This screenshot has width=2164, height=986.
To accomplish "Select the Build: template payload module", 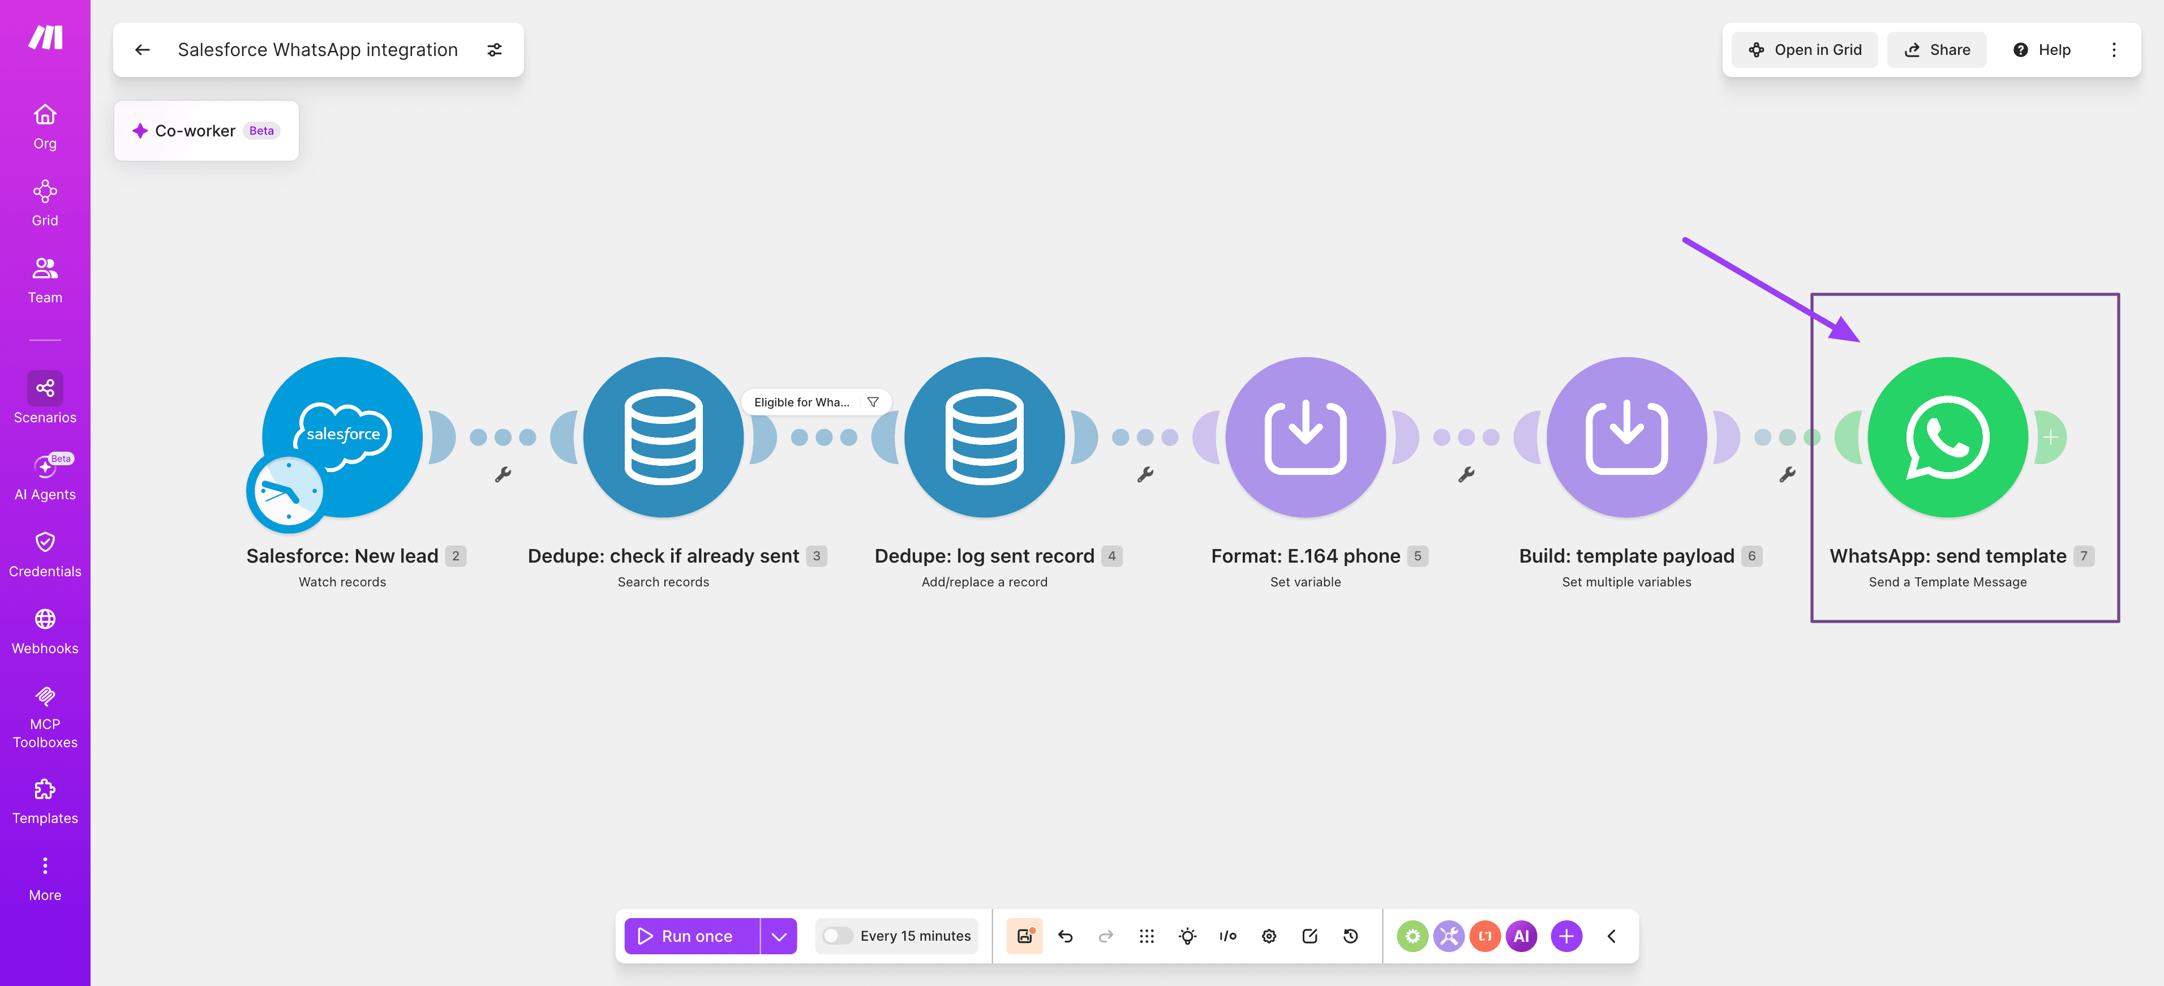I will click(x=1626, y=436).
